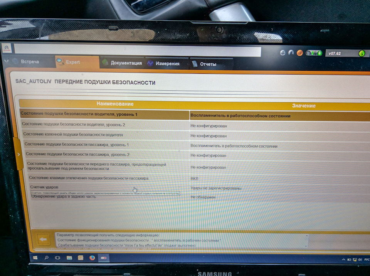Click the orange @ contact icon
The width and height of the screenshot is (370, 276).
[x=300, y=53]
